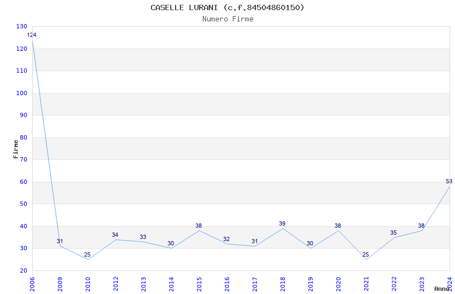
Task: Click the y-axis tick value '90'
Action: click(24, 115)
